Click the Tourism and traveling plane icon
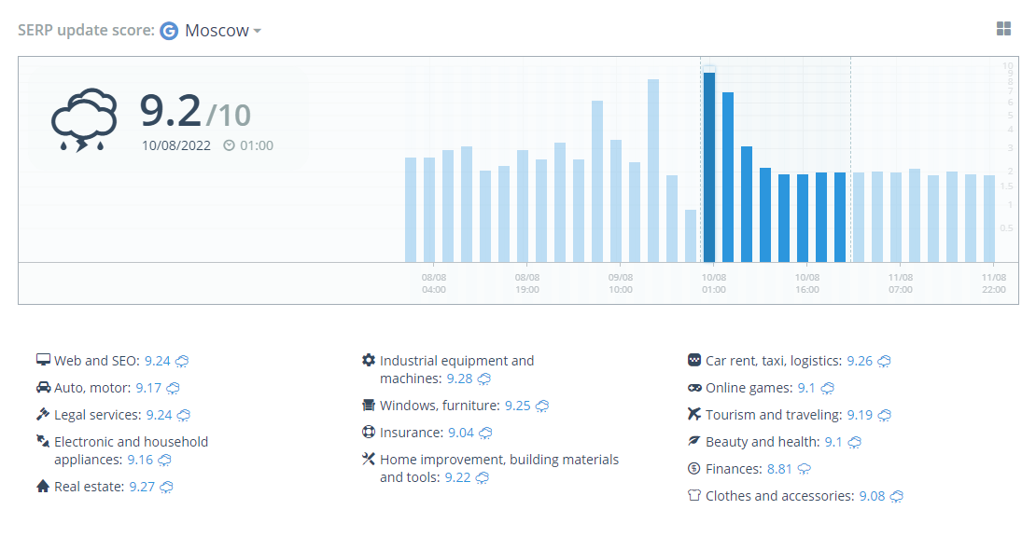This screenshot has width=1036, height=537. click(x=693, y=414)
